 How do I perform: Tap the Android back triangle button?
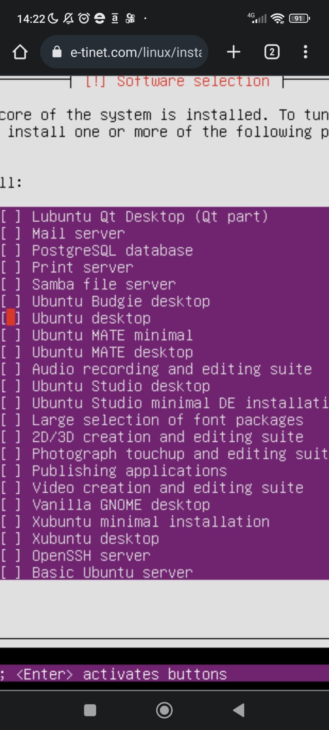(239, 710)
